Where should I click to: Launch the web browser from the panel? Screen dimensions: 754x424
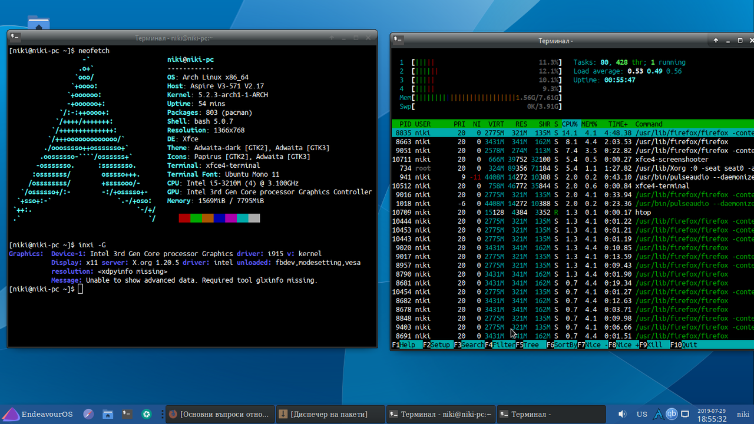(88, 414)
